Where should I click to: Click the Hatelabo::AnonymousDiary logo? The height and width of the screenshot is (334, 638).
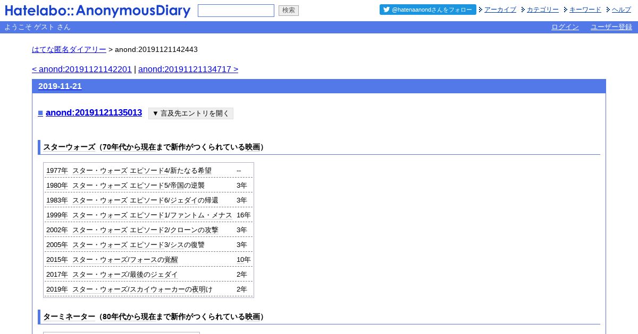tap(98, 11)
